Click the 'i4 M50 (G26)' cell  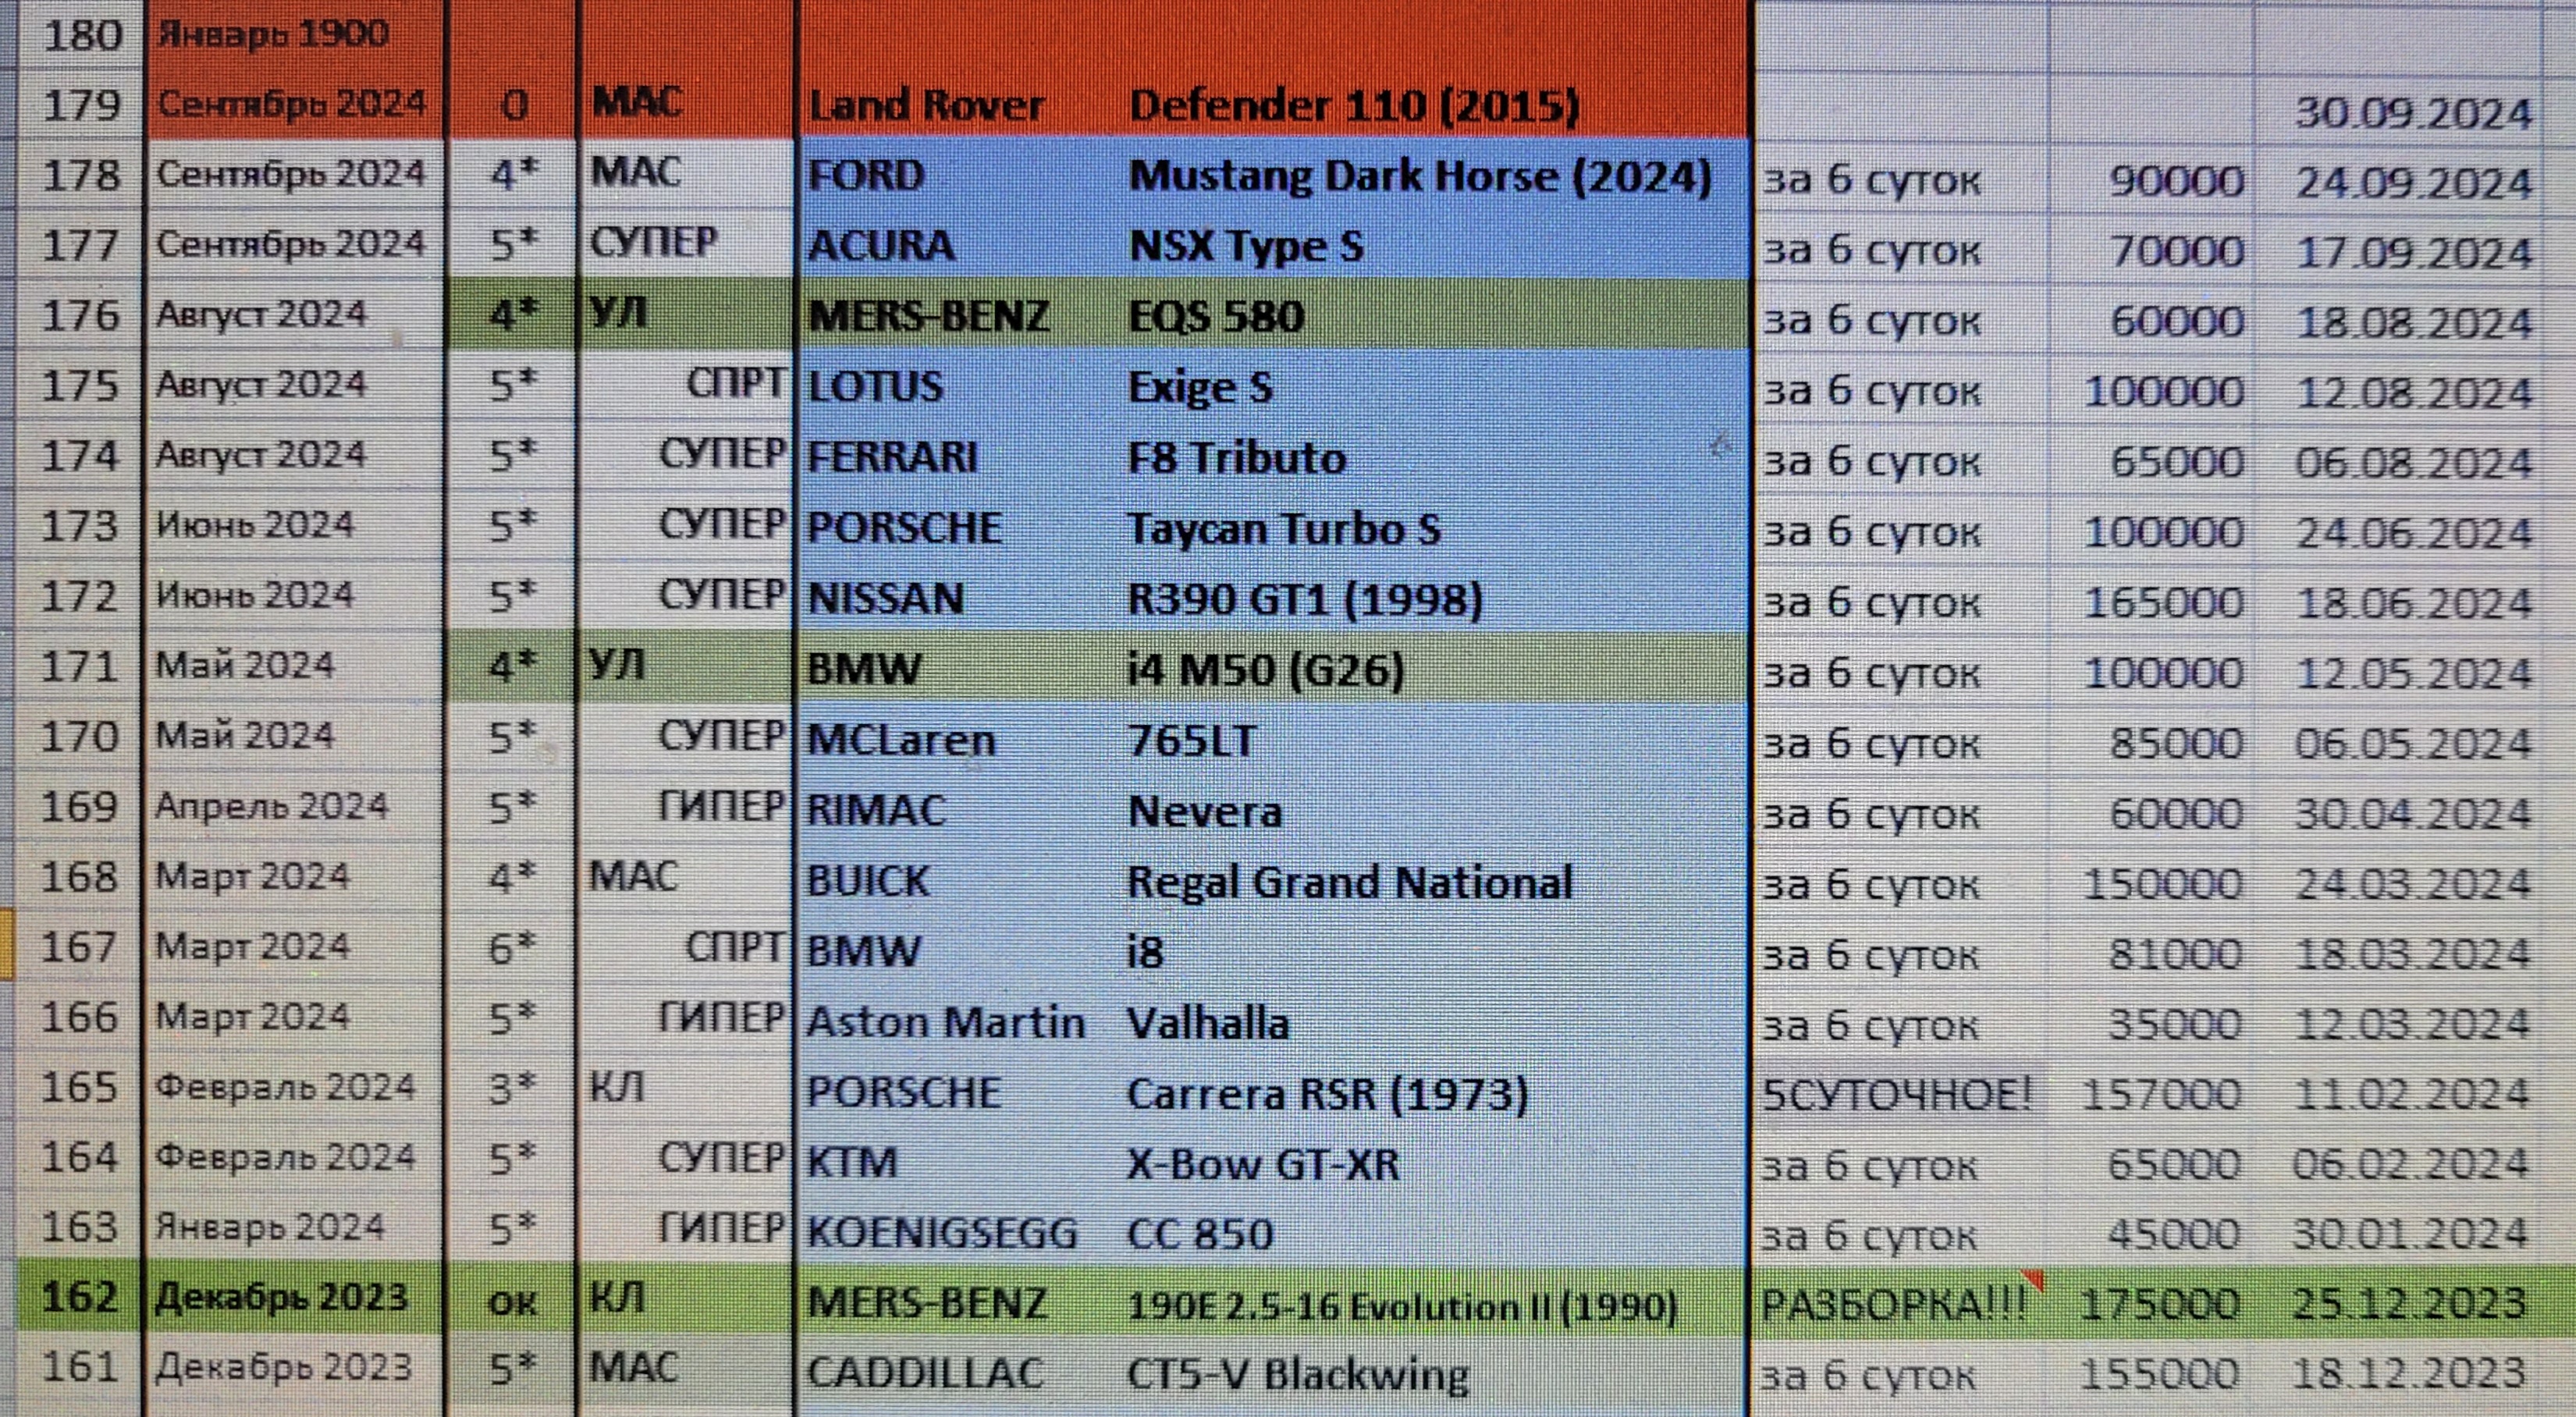point(1436,668)
